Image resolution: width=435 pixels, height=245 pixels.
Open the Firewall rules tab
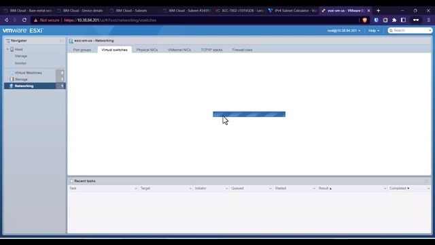pyautogui.click(x=242, y=50)
